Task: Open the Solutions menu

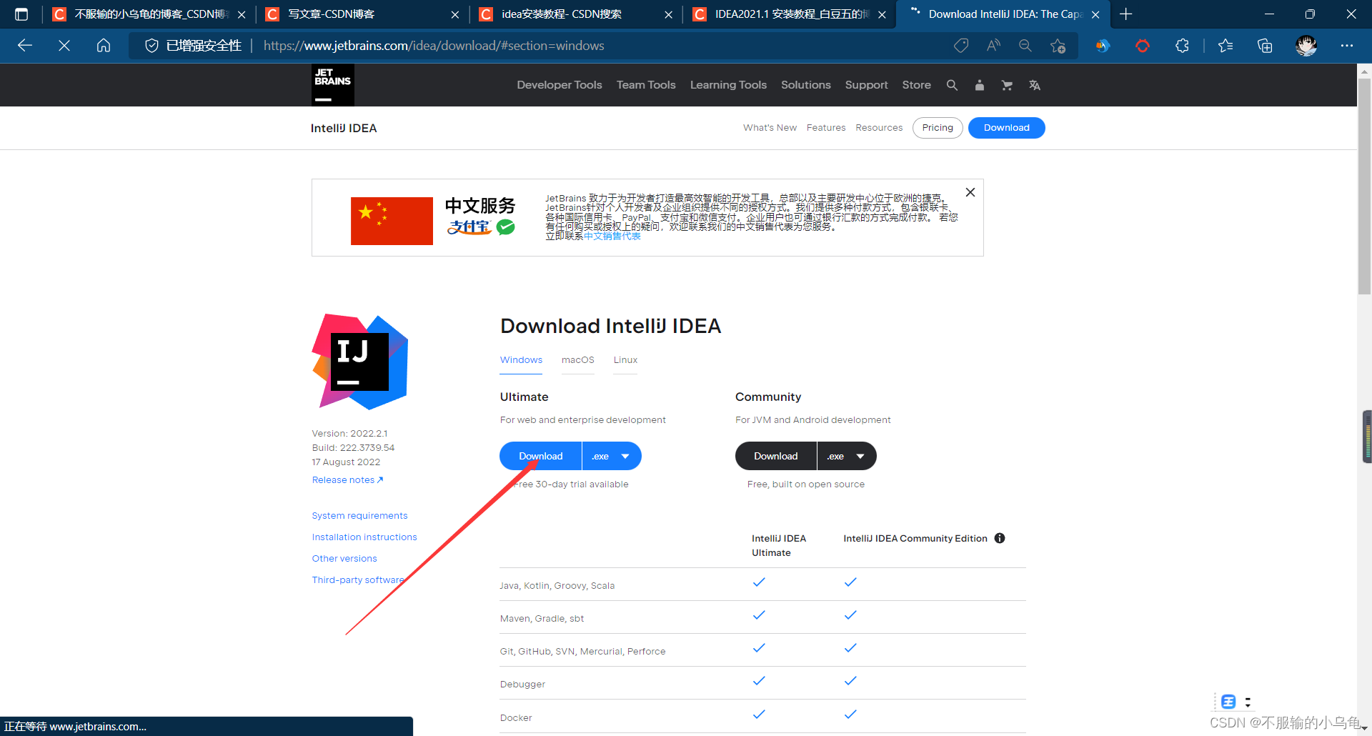Action: tap(806, 85)
